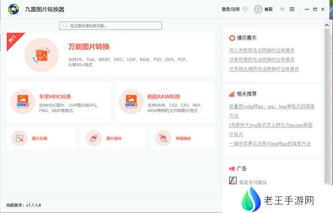Open the 相机RAW转换 icon
Screen dimensions: 333x213
tap(131, 102)
